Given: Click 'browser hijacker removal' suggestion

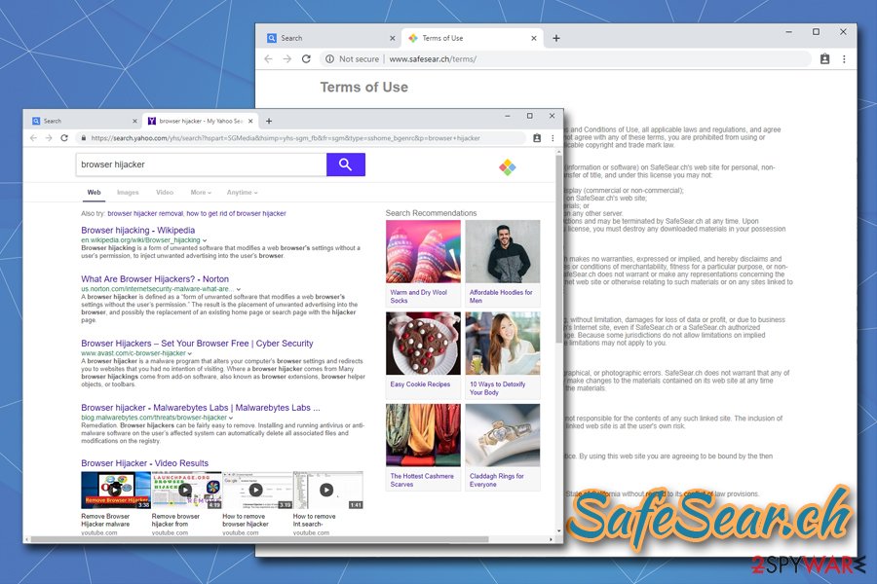Looking at the screenshot, I should 145,213.
